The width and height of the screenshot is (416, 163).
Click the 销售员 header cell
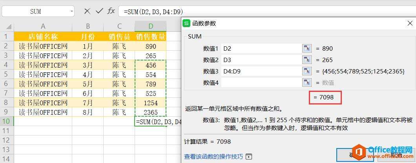[119, 37]
